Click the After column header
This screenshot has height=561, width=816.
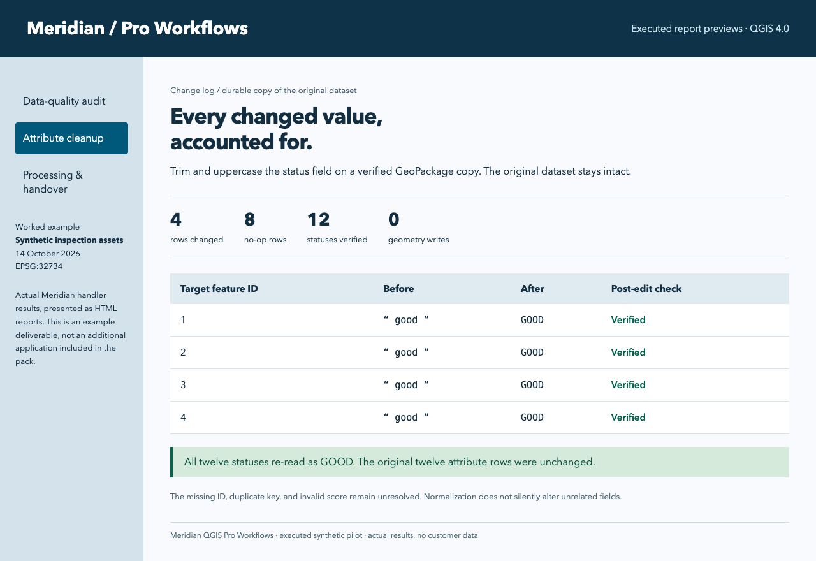(x=532, y=289)
